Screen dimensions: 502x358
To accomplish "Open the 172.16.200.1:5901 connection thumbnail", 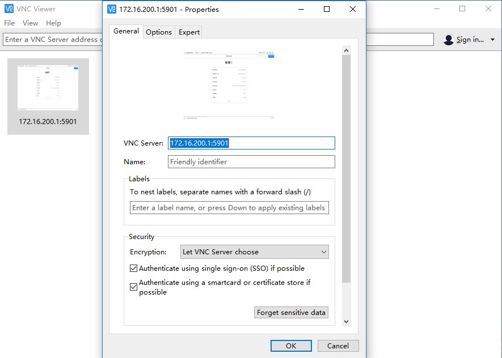I will click(x=48, y=96).
